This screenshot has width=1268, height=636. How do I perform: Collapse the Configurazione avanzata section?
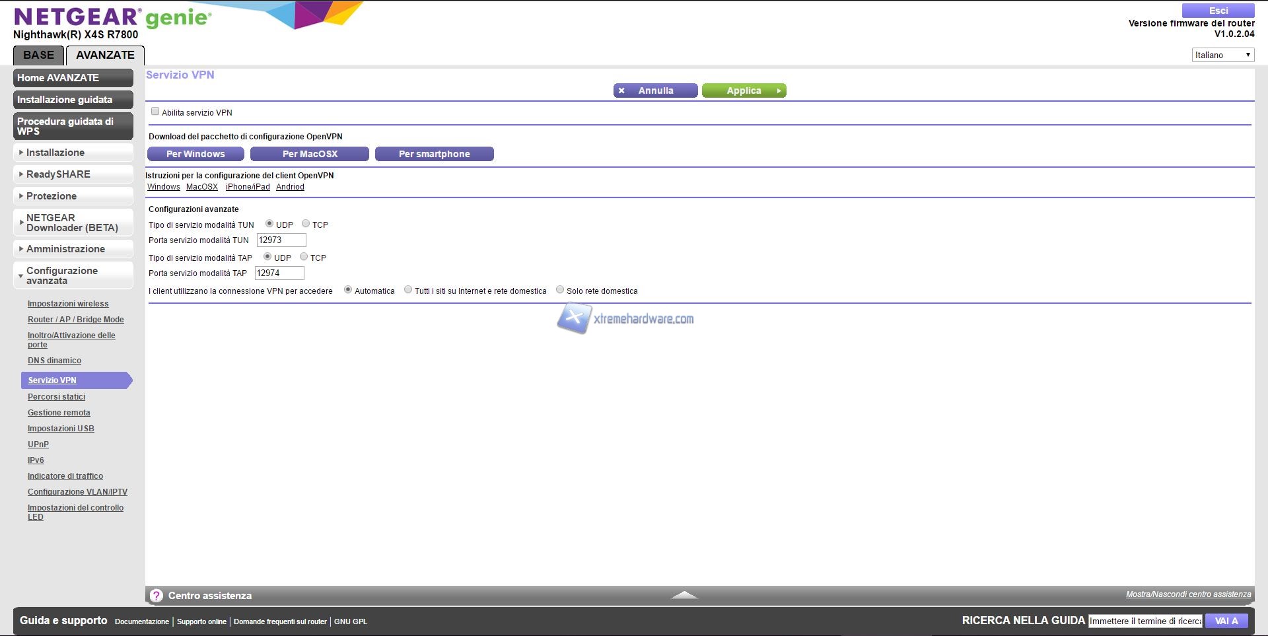pyautogui.click(x=73, y=275)
